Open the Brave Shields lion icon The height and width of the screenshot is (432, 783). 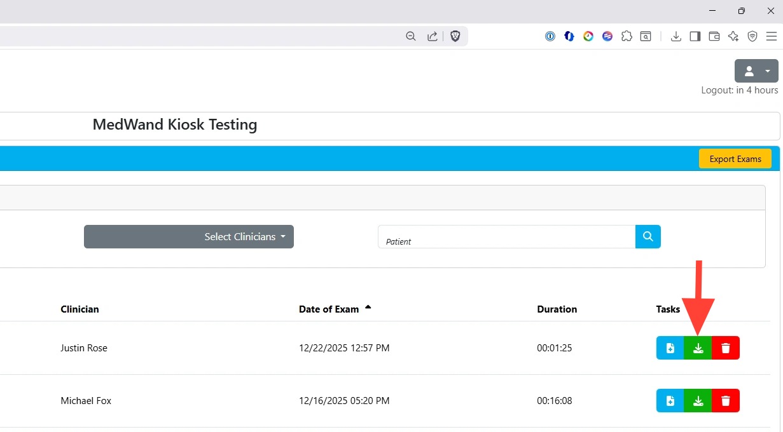click(x=455, y=36)
